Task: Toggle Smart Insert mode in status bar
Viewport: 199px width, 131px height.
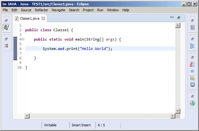Action: pos(81,125)
